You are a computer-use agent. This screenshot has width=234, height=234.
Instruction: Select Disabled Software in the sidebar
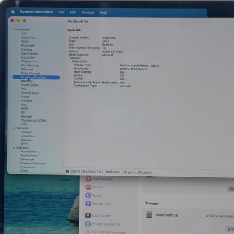pos(33,163)
